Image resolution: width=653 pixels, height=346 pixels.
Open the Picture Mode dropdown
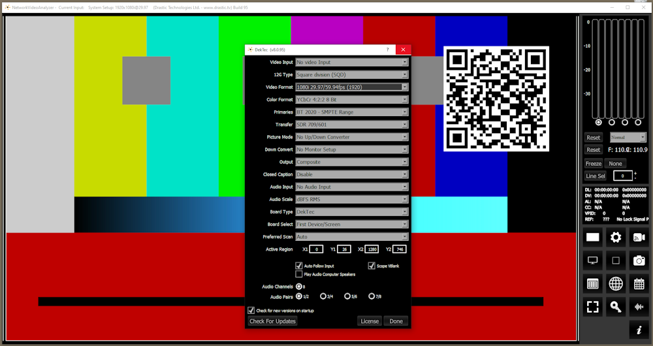[x=352, y=137]
